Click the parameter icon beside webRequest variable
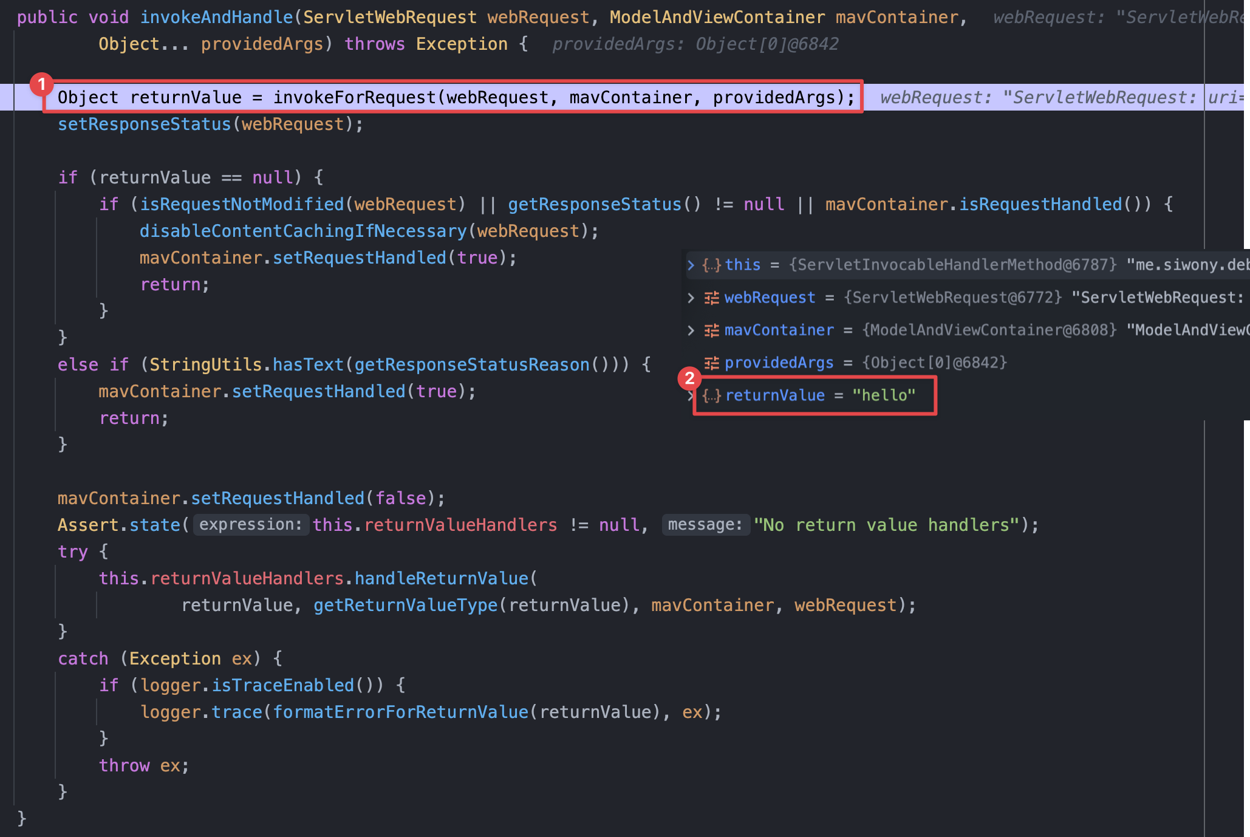1250x837 pixels. click(711, 298)
